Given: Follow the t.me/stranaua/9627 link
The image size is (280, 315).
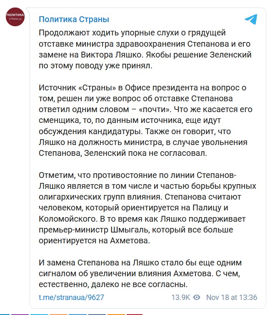Looking at the screenshot, I should point(71,297).
